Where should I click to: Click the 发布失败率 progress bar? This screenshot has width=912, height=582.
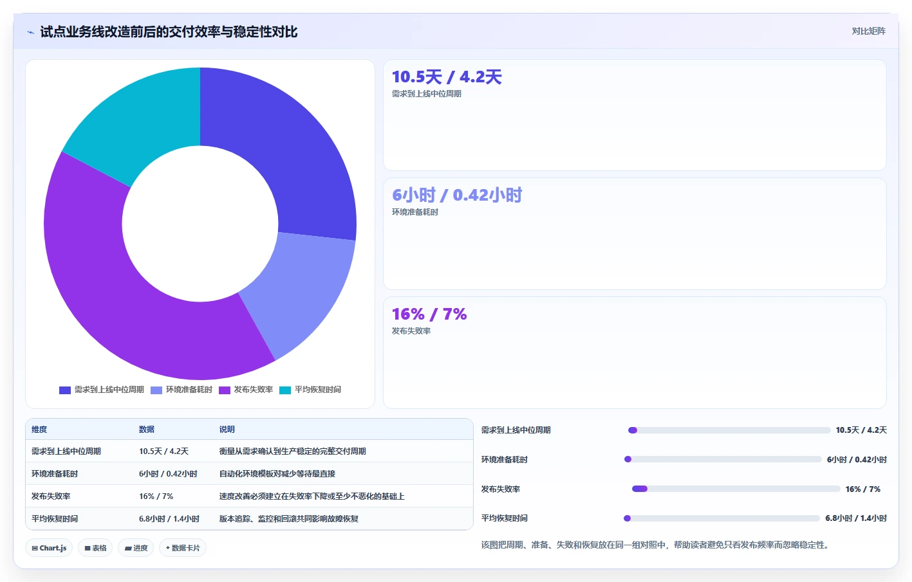(x=736, y=489)
